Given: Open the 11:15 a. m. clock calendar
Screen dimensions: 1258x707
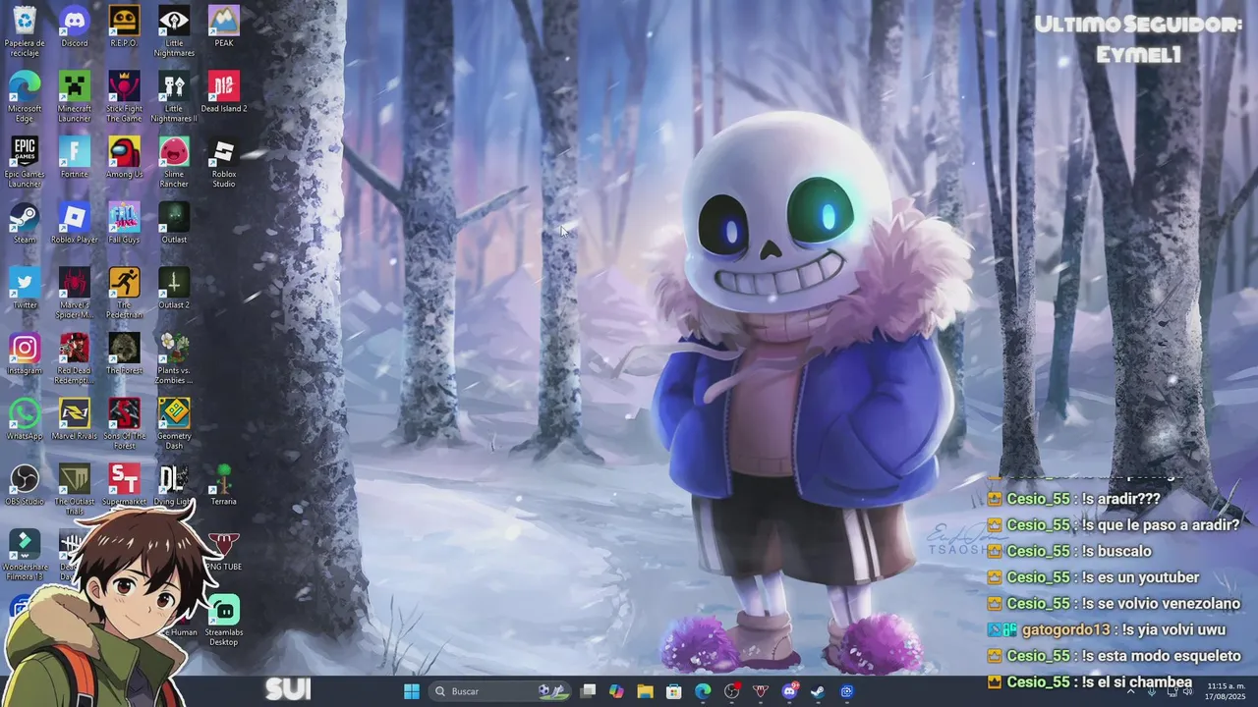Looking at the screenshot, I should (x=1227, y=691).
